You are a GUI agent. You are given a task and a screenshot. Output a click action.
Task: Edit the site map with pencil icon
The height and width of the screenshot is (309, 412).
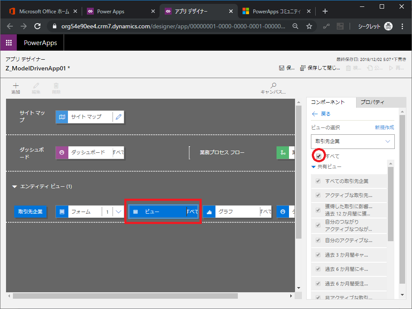(119, 117)
